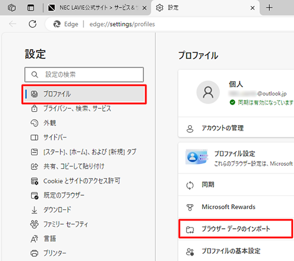Open アカウントの管理 account management
This screenshot has height=261, width=294.
point(236,128)
